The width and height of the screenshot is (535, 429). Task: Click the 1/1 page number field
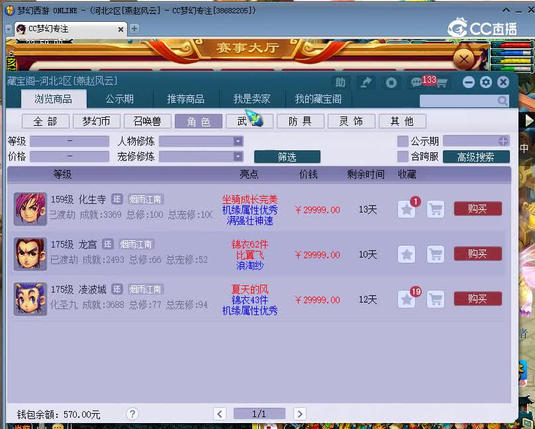pyautogui.click(x=259, y=414)
